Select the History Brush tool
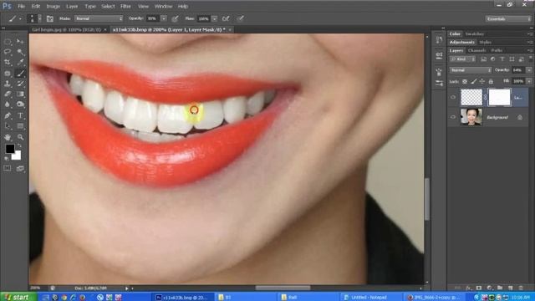Image resolution: width=535 pixels, height=301 pixels. pyautogui.click(x=20, y=84)
